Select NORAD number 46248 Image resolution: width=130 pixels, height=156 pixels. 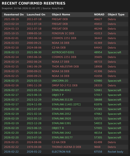[98, 29]
